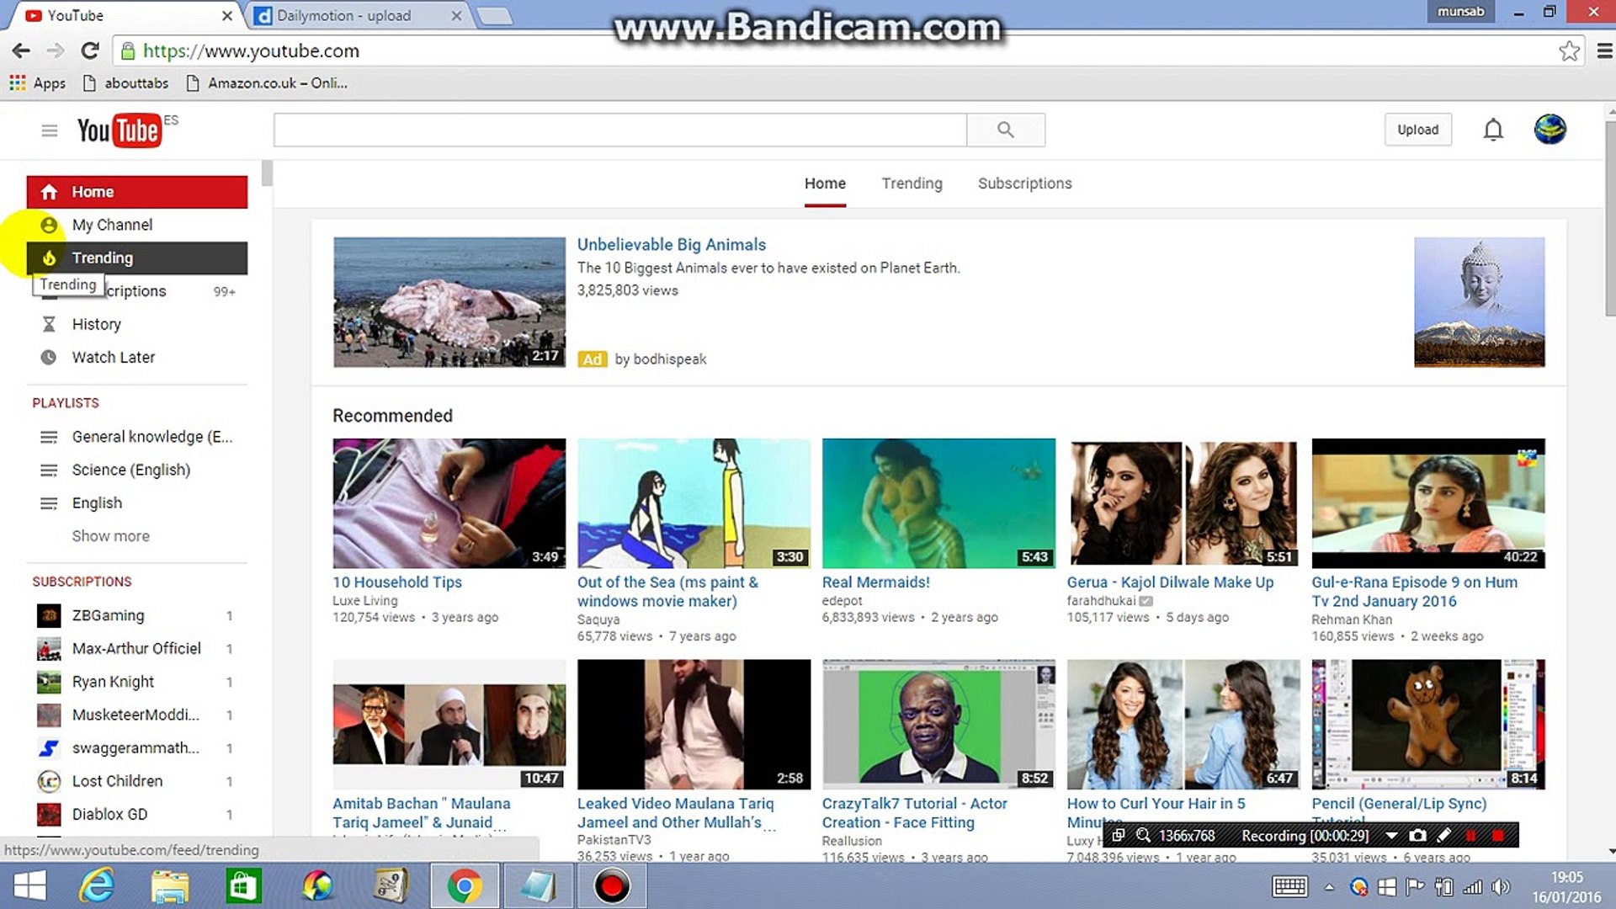Show hidden system tray icons
The image size is (1616, 909).
1329,887
